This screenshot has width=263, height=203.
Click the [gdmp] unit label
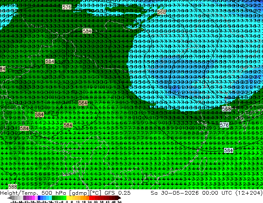coord(79,193)
